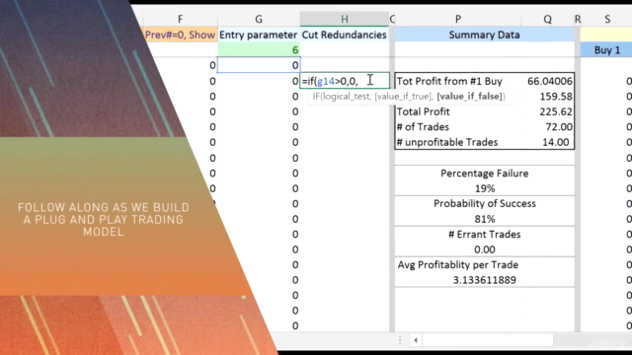The width and height of the screenshot is (632, 355).
Task: Select 'Avg Profitablity per Trade' cell
Action: (485, 265)
